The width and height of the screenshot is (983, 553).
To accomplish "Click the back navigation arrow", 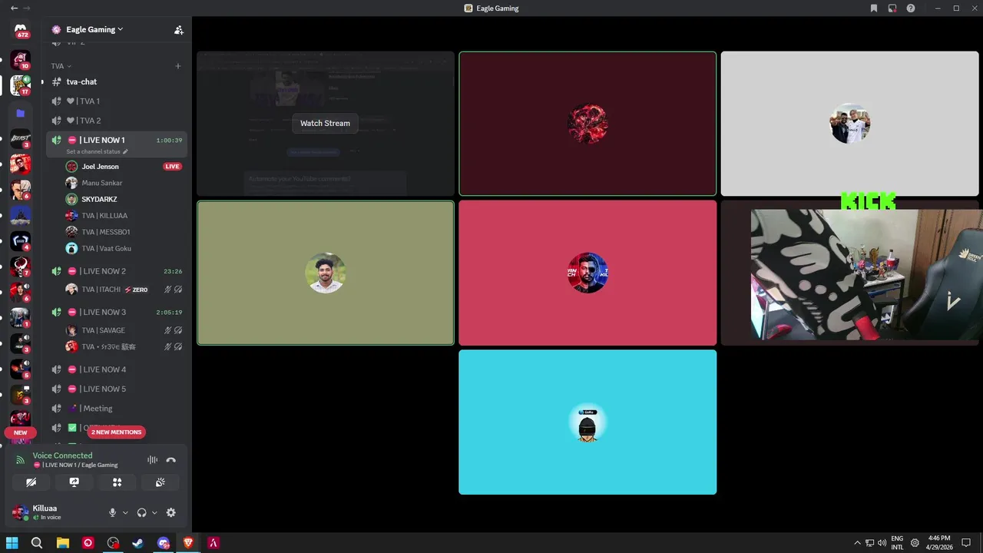I will pos(13,8).
